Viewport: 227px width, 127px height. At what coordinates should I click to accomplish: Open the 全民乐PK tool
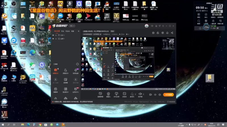[75, 90]
